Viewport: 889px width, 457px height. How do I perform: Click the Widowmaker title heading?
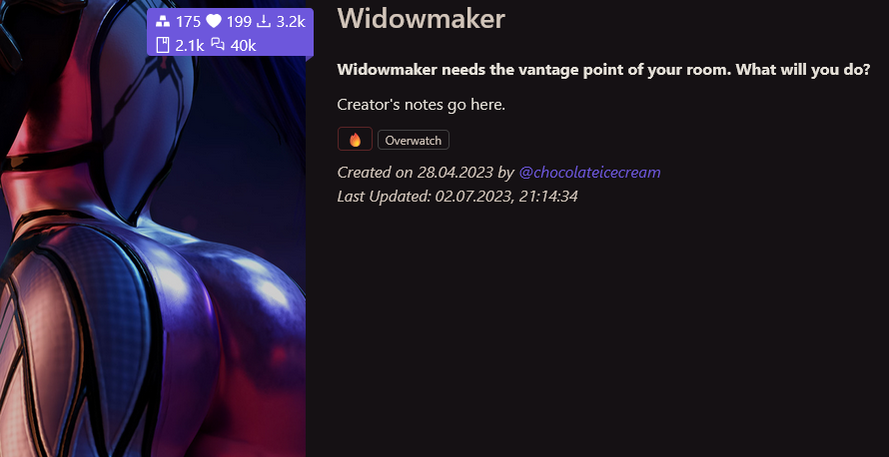[x=421, y=18]
